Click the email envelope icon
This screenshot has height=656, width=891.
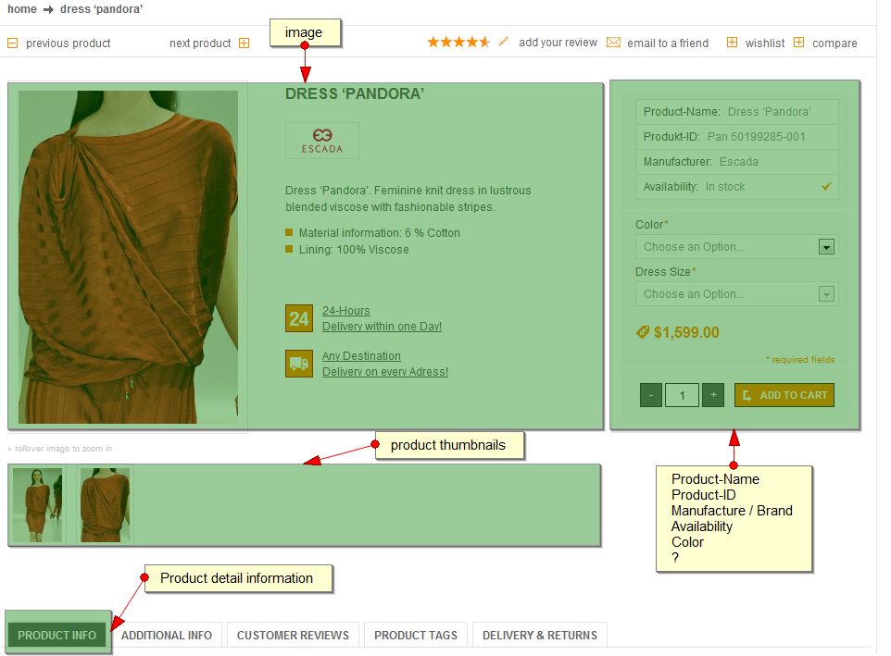[613, 43]
